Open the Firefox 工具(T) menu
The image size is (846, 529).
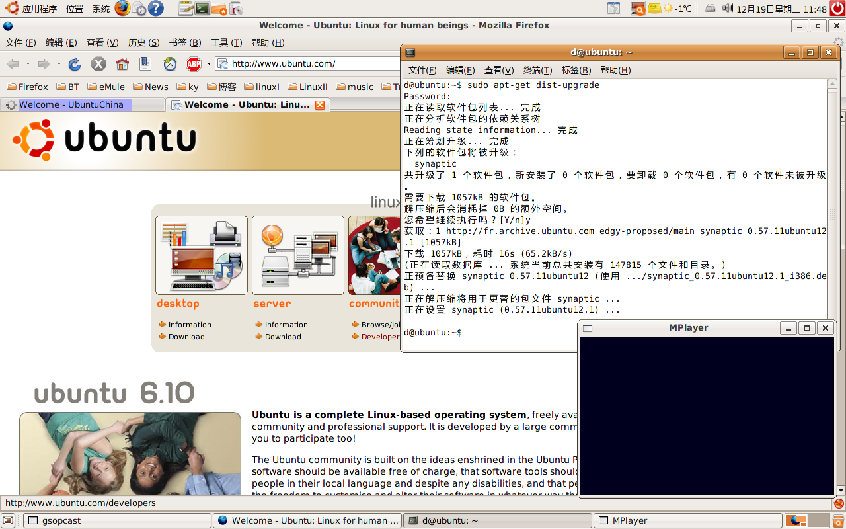tap(226, 42)
